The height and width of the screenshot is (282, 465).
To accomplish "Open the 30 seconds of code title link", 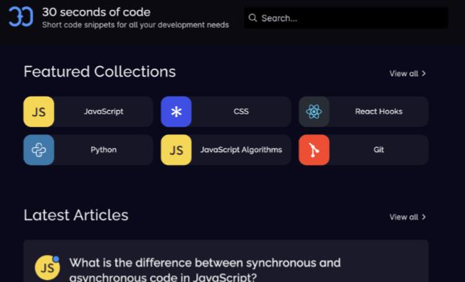I will click(x=97, y=12).
